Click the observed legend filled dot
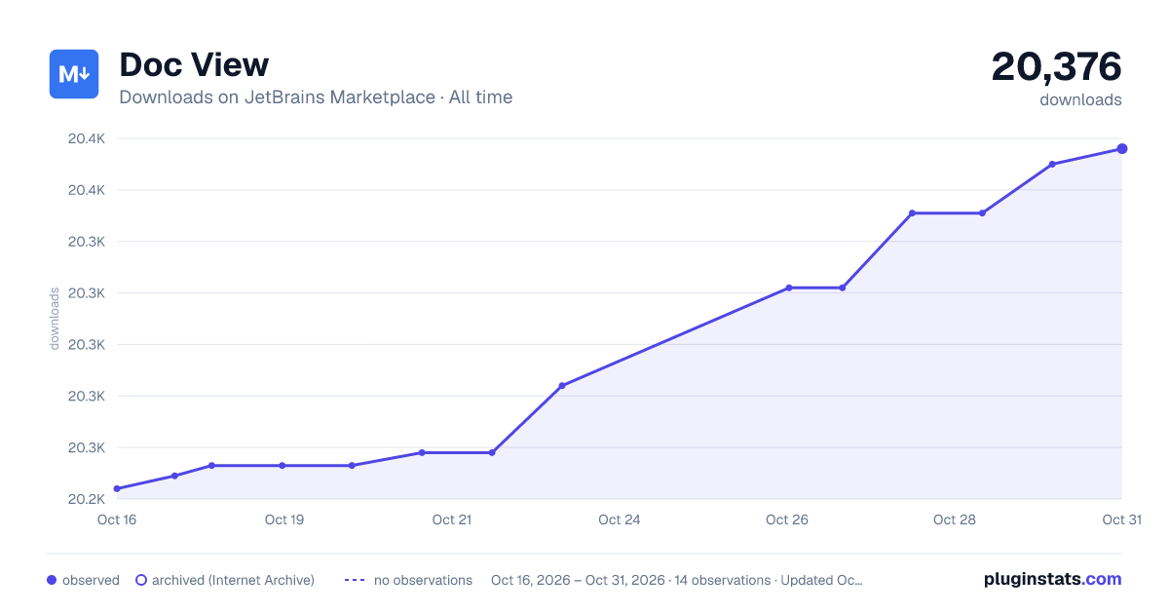The width and height of the screenshot is (1169, 614). [52, 580]
